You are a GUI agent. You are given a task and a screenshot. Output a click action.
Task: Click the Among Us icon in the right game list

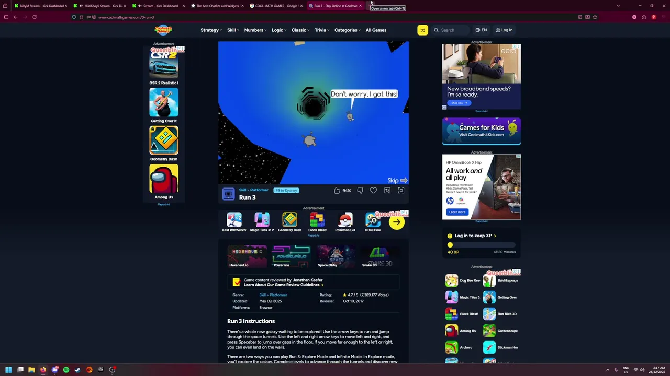tap(451, 331)
